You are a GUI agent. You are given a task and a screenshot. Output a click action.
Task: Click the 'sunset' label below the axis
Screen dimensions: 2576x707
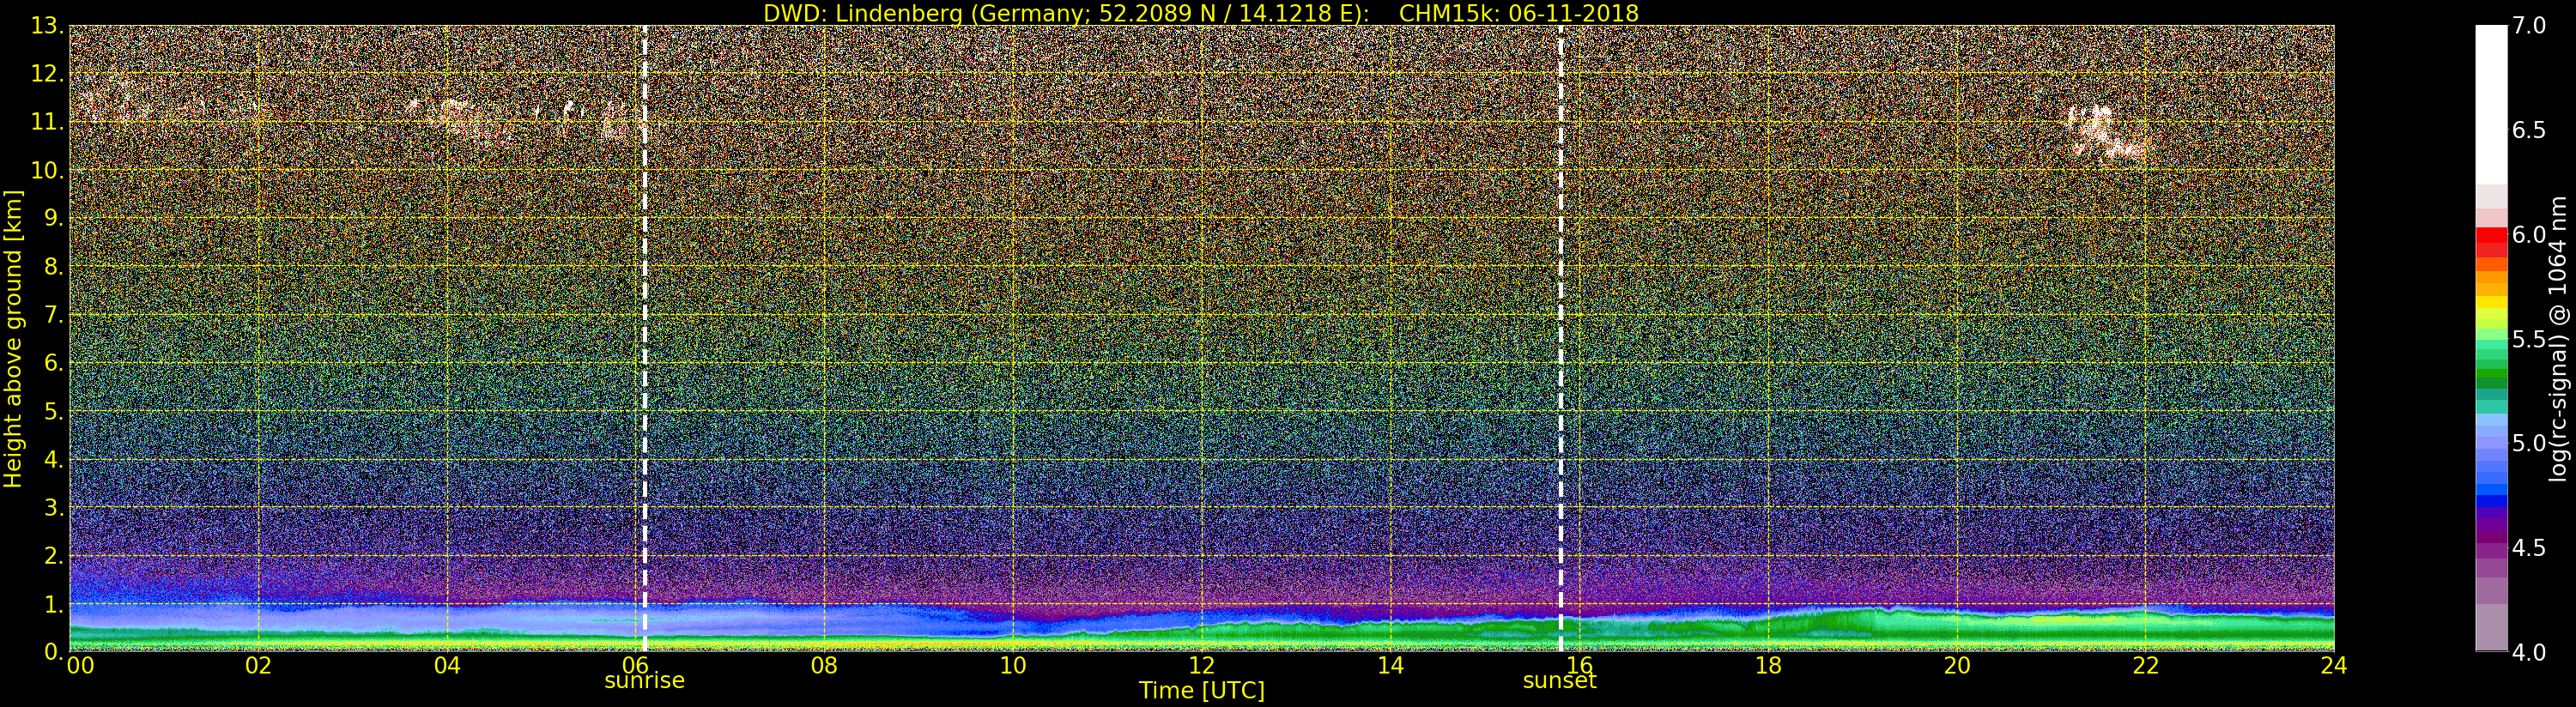[x=1559, y=681]
